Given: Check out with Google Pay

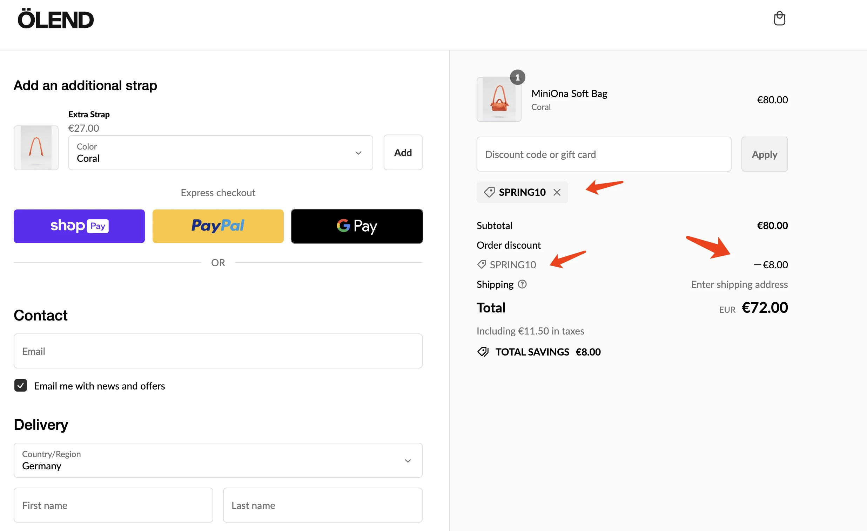Looking at the screenshot, I should point(357,226).
